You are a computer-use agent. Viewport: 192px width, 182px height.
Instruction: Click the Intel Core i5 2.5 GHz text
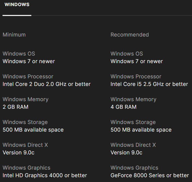click(149, 84)
